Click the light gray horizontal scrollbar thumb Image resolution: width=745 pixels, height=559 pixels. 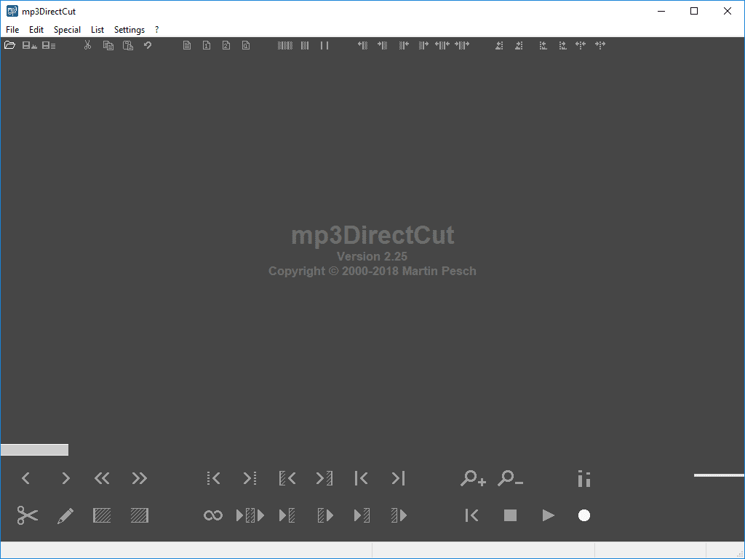click(34, 450)
